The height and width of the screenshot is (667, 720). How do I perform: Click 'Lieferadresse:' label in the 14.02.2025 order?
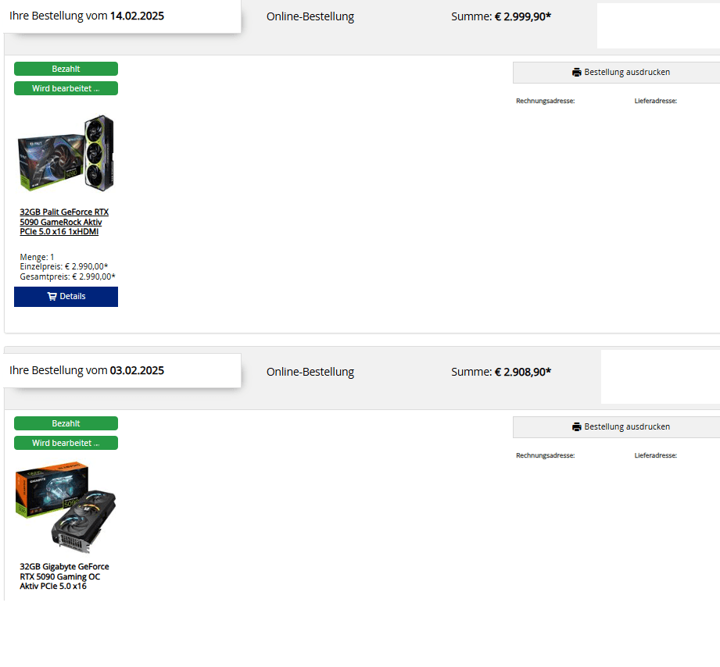656,101
